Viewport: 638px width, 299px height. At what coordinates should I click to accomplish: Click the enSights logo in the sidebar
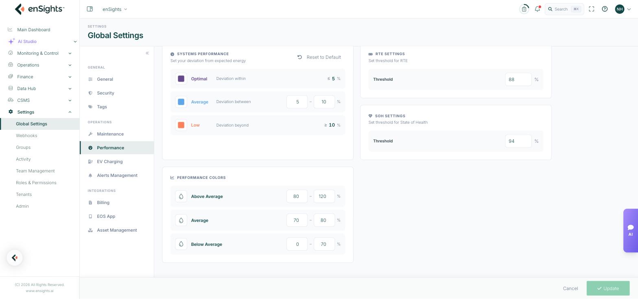click(x=39, y=9)
